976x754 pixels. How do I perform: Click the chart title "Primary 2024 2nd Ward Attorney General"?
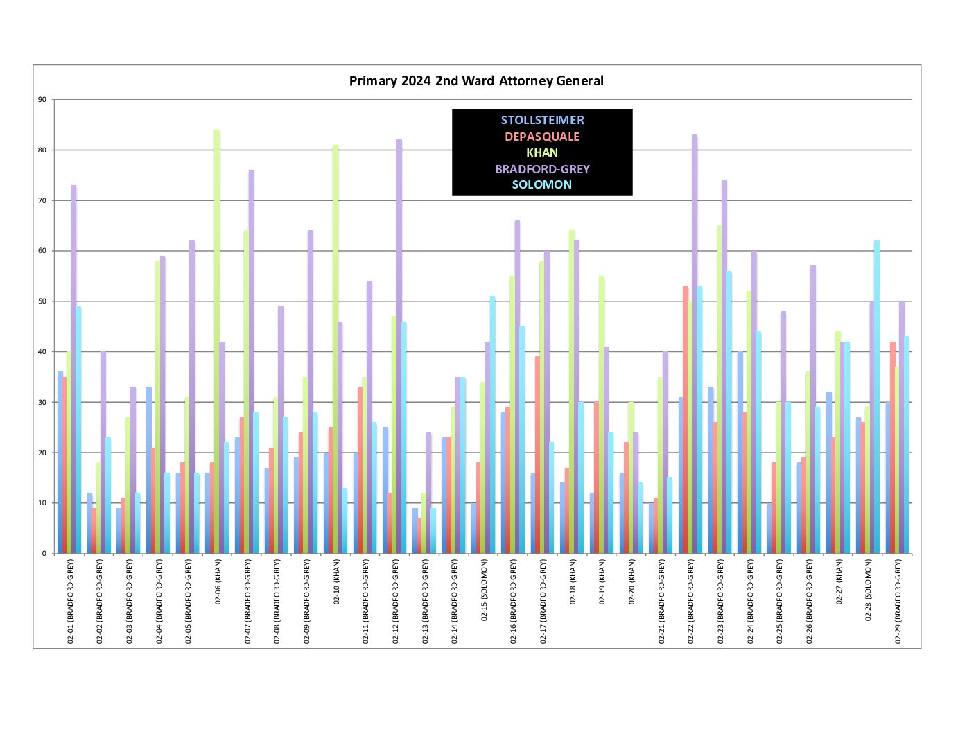(476, 81)
